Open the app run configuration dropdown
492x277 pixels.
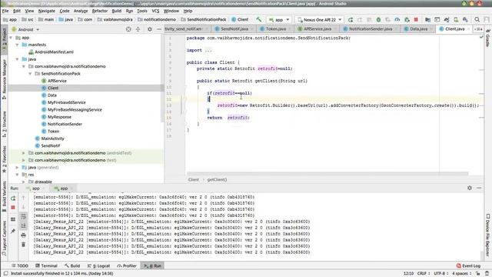pos(279,19)
